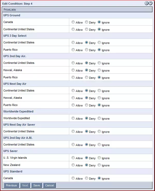Click the U..S. Virgin Islands row label

[15, 158]
